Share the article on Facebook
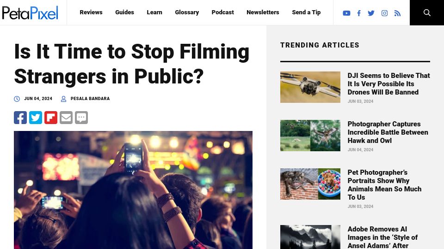The width and height of the screenshot is (444, 249). (x=20, y=118)
